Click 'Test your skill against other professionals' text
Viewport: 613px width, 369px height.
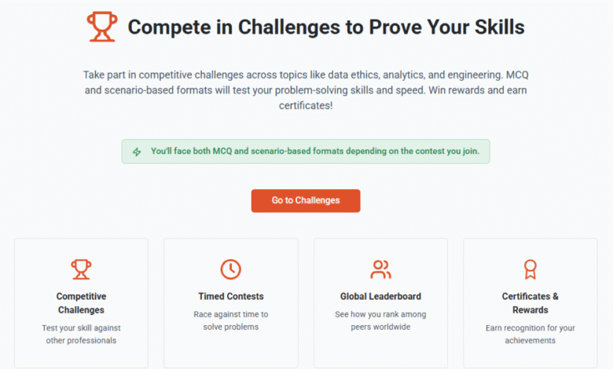(81, 334)
